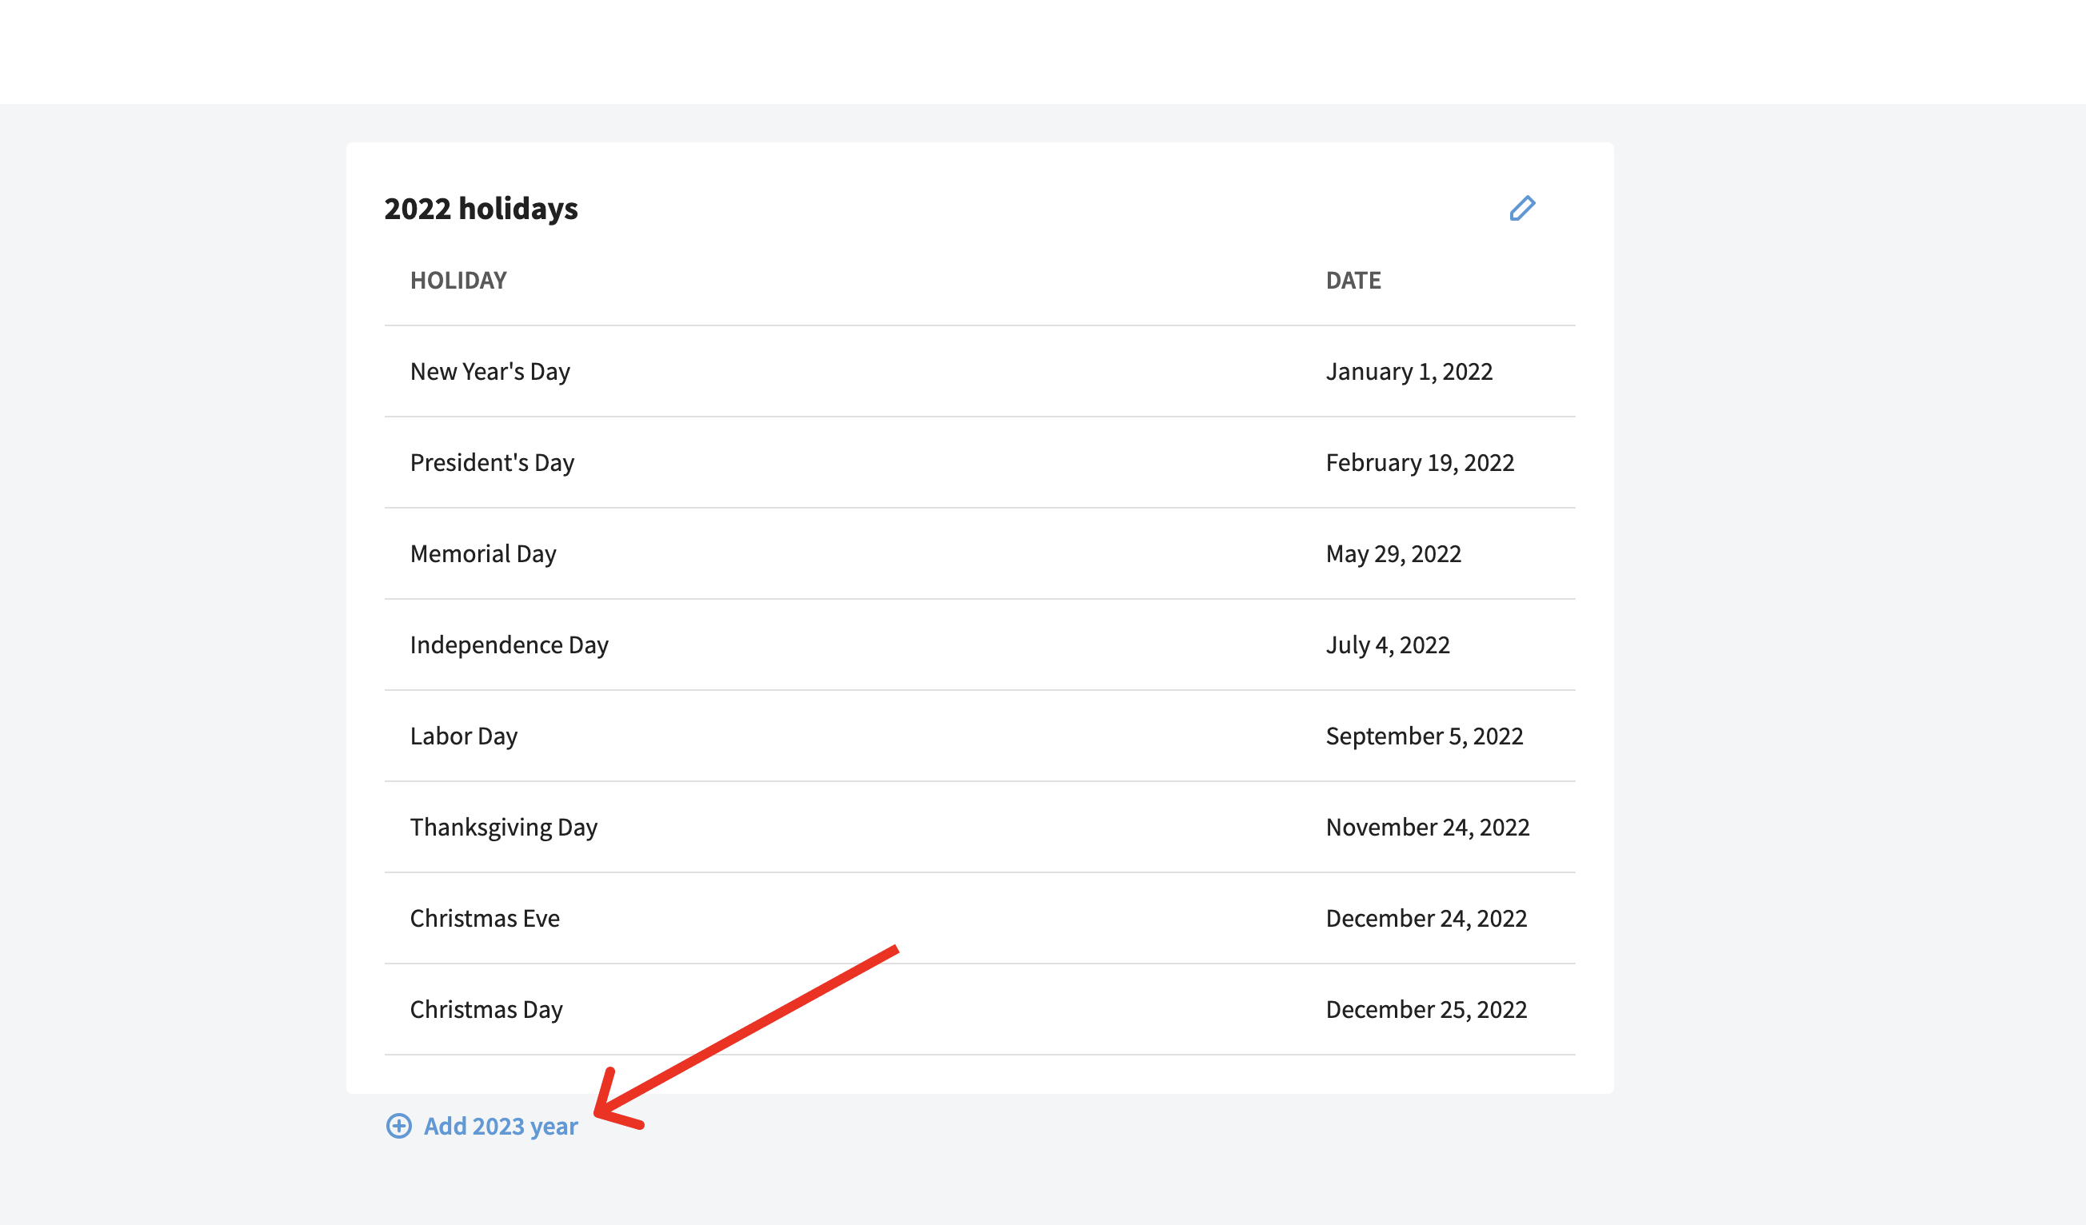Select the date February 19, 2022
This screenshot has height=1225, width=2086.
point(1420,463)
